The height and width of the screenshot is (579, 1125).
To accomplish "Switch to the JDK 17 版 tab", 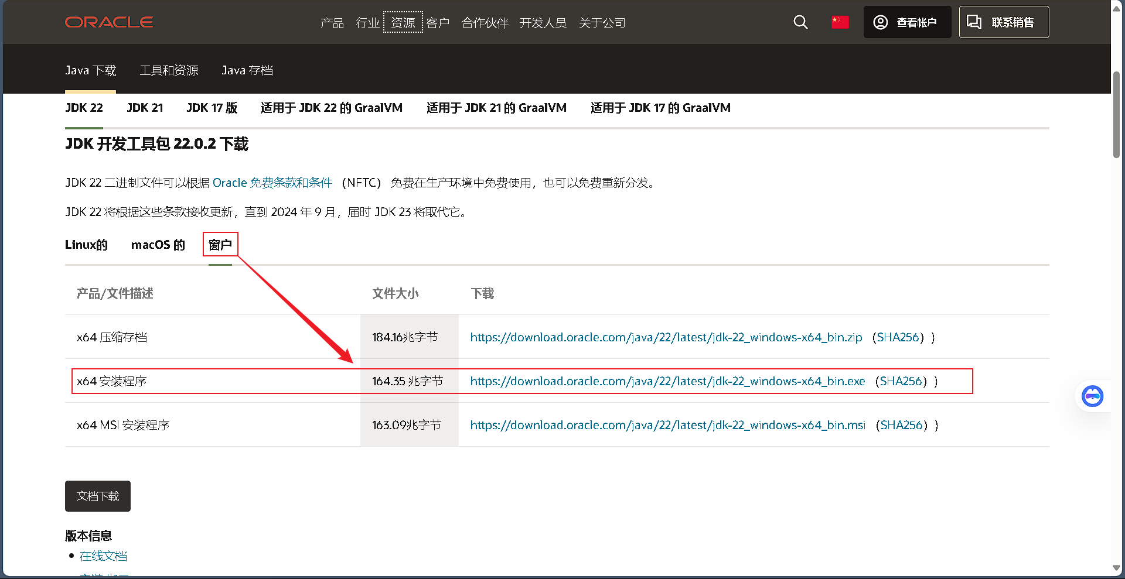I will [212, 108].
